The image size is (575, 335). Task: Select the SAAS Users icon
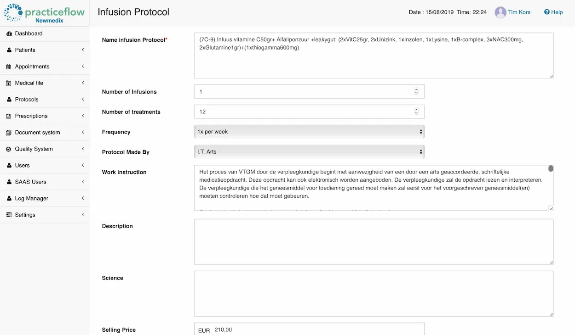tap(9, 182)
